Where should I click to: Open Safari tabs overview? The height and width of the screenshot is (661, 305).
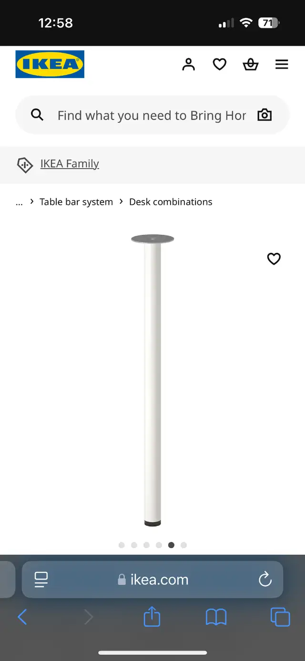[280, 617]
